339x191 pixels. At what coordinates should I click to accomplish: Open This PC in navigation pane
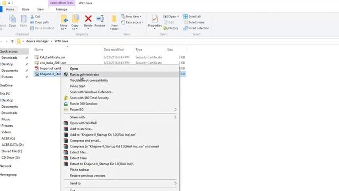pos(5,94)
